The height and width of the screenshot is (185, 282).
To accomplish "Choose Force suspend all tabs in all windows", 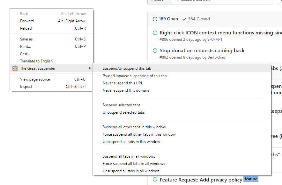I will [x=133, y=163].
